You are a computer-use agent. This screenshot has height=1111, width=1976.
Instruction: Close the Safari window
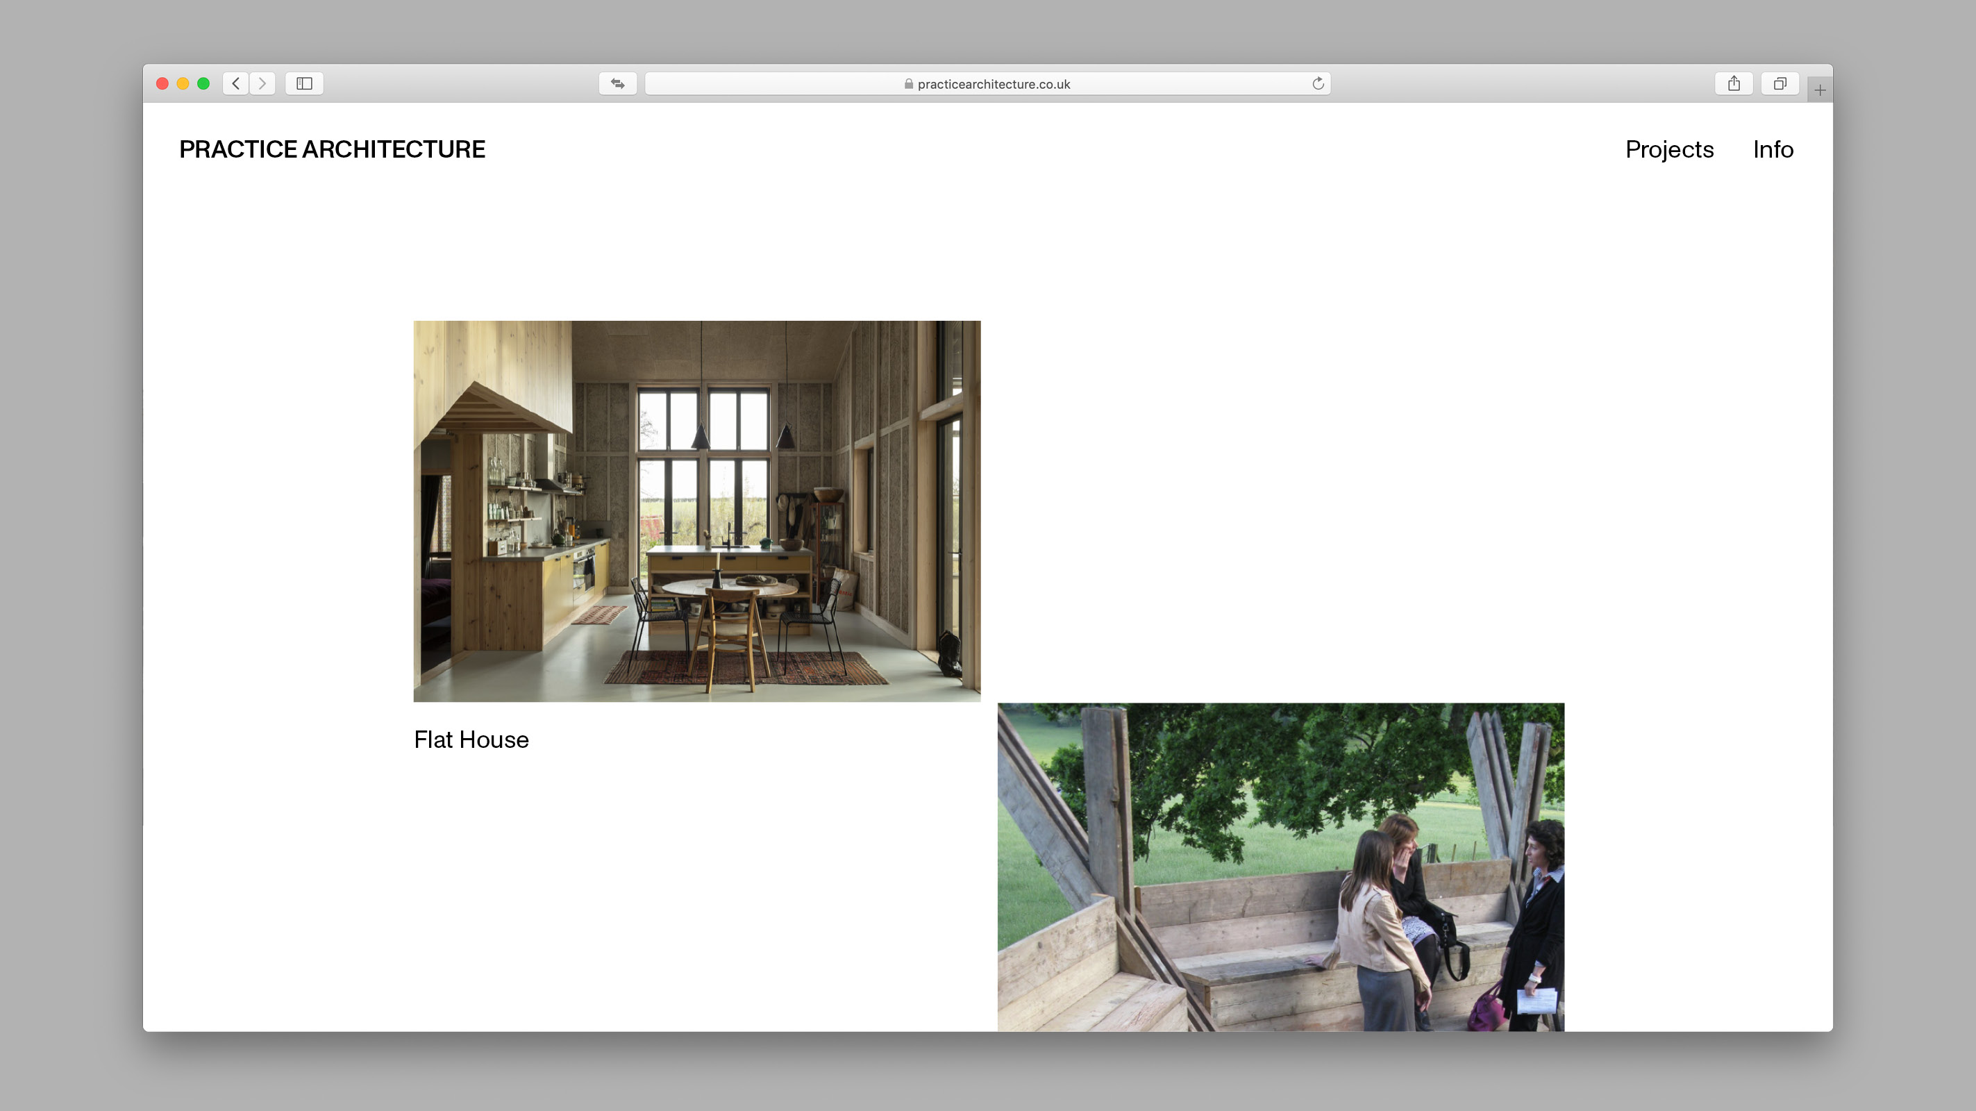tap(162, 83)
